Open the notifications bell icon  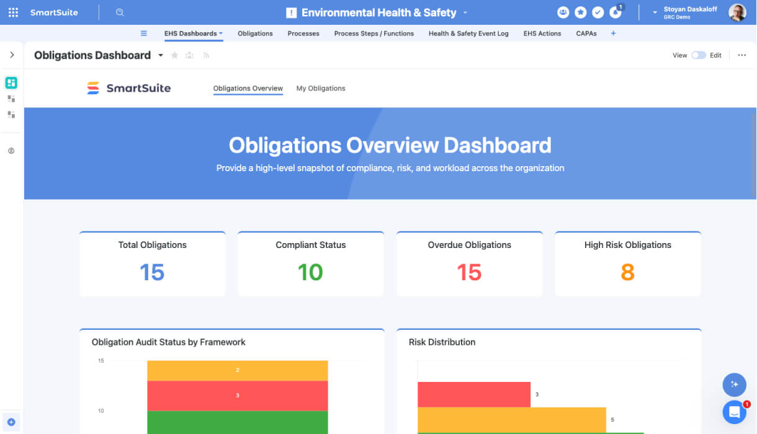tap(616, 12)
